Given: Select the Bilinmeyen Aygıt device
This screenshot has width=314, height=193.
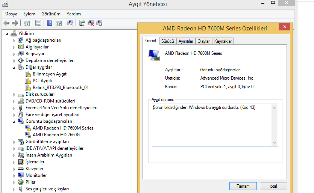Looking at the screenshot, I should 49,74.
